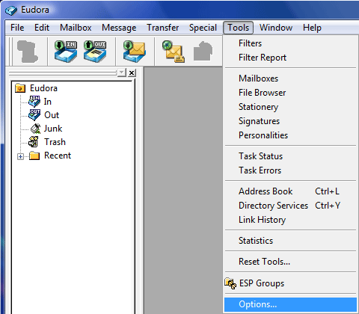Click the Eudora root folder icon
The height and width of the screenshot is (314, 359).
[20, 88]
